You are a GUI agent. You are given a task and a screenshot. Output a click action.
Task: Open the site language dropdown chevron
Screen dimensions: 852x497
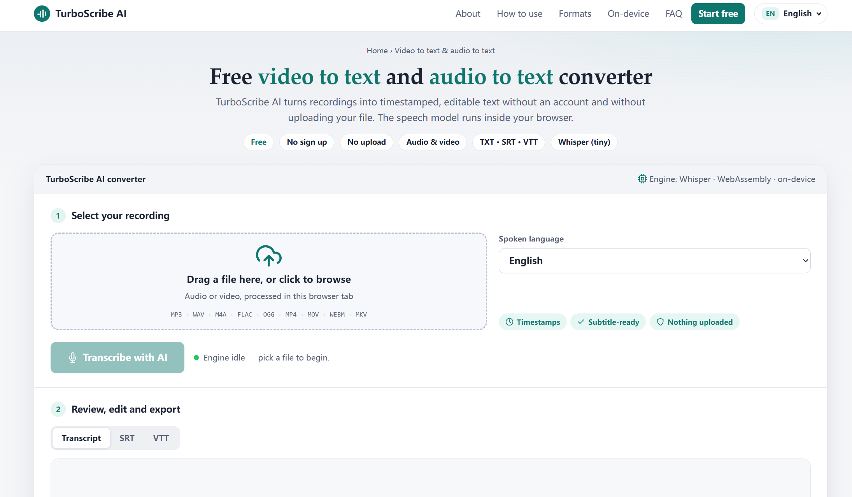pos(819,14)
